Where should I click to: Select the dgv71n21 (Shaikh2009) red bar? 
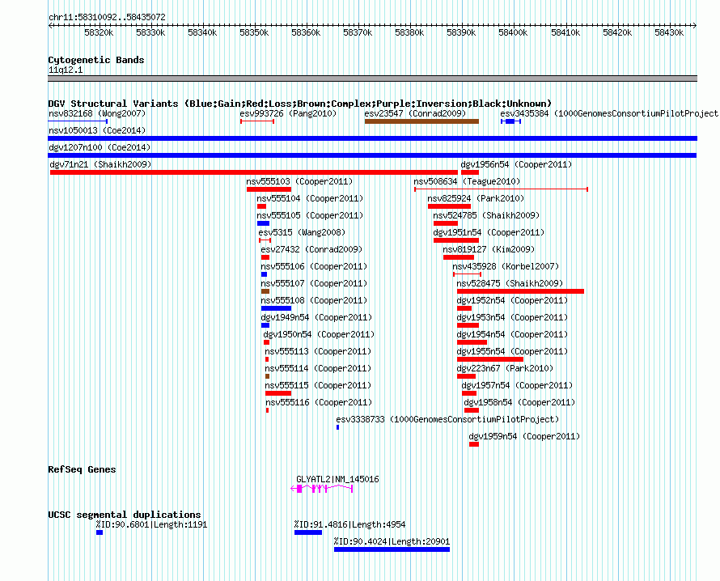(254, 172)
